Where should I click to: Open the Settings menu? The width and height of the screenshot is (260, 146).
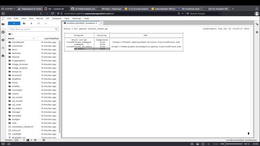pyautogui.click(x=77, y=18)
